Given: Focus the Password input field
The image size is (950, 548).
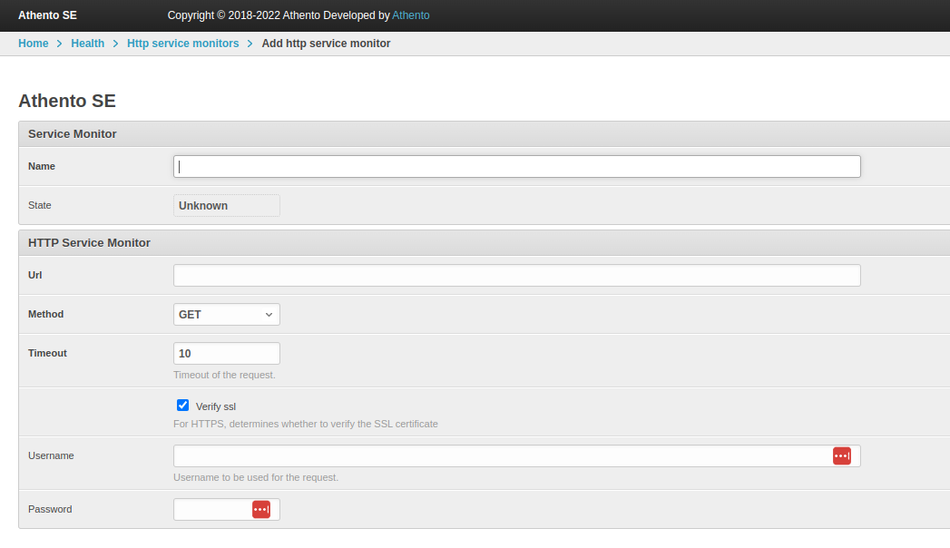Looking at the screenshot, I should [x=211, y=510].
